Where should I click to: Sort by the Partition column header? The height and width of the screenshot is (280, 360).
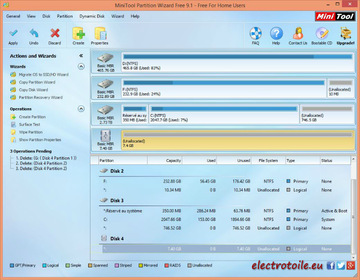123,161
